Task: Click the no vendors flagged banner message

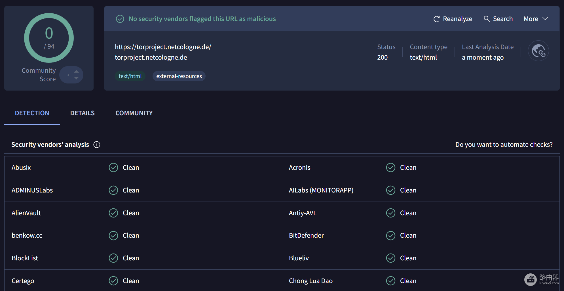Action: [202, 19]
